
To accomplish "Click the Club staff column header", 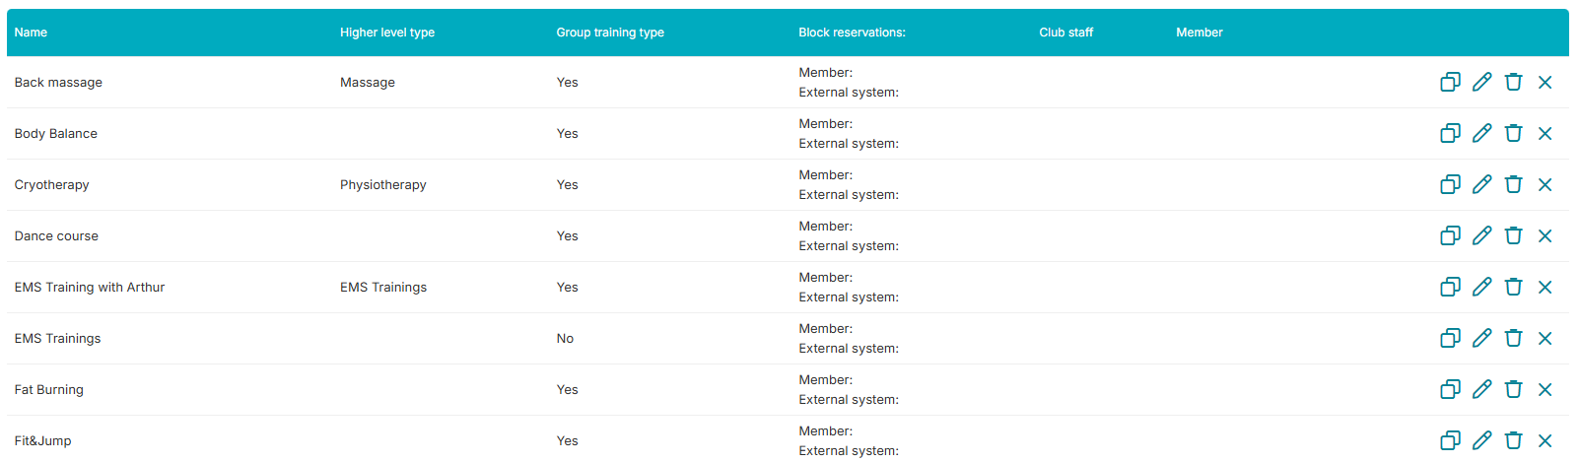I will click(1065, 33).
